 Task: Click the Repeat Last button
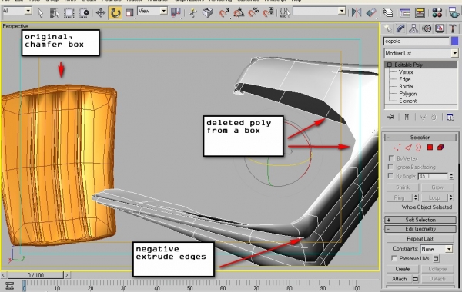point(420,238)
